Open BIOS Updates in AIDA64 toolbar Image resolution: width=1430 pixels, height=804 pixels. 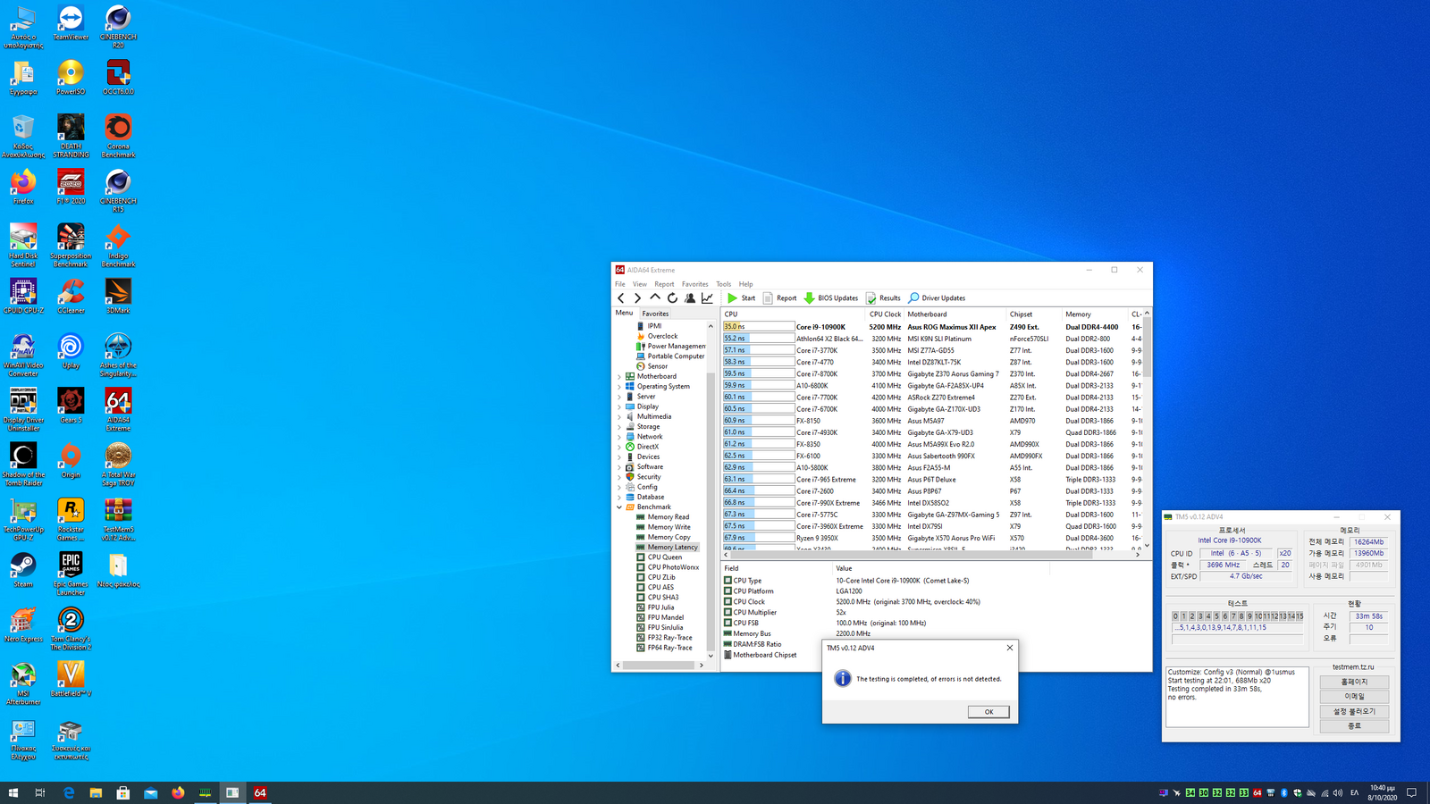[x=831, y=298]
